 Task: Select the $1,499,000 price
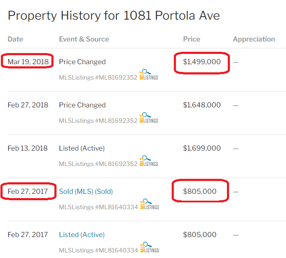(202, 62)
